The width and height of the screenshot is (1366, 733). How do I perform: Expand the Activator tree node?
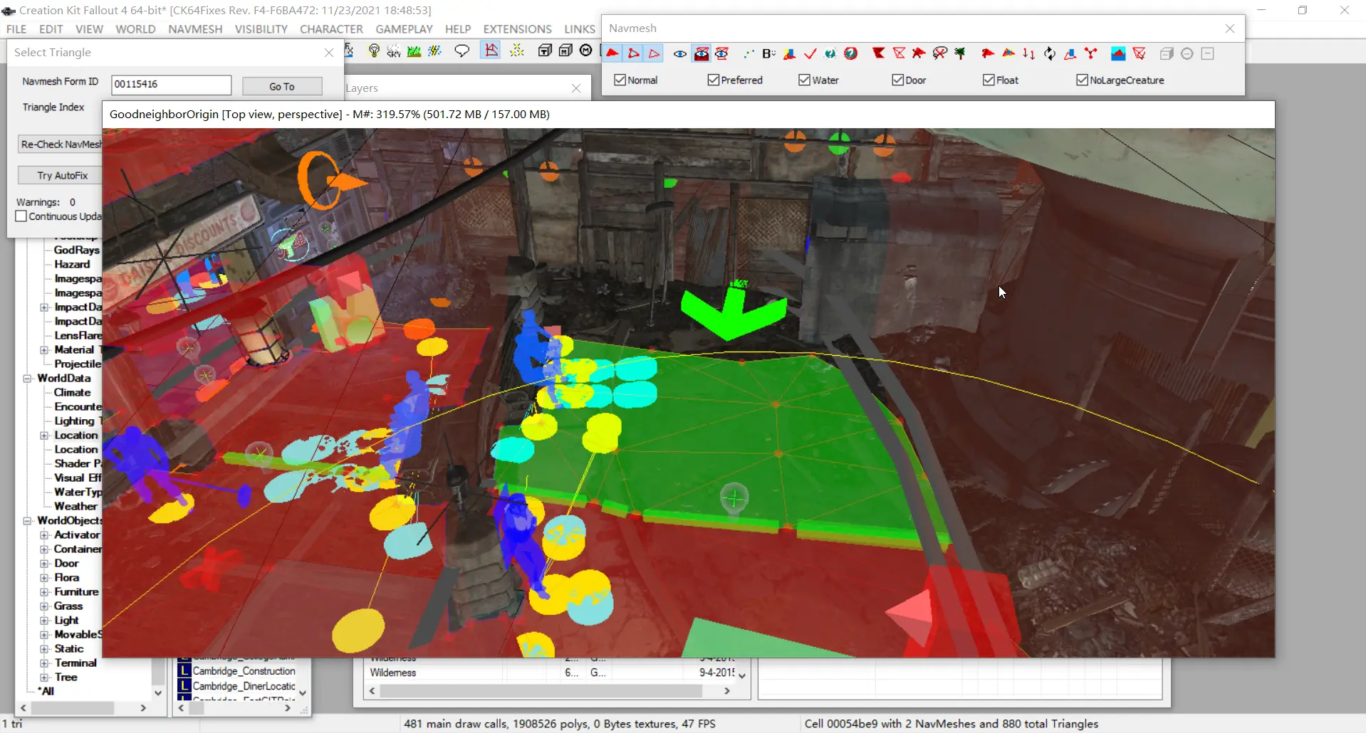tap(44, 535)
